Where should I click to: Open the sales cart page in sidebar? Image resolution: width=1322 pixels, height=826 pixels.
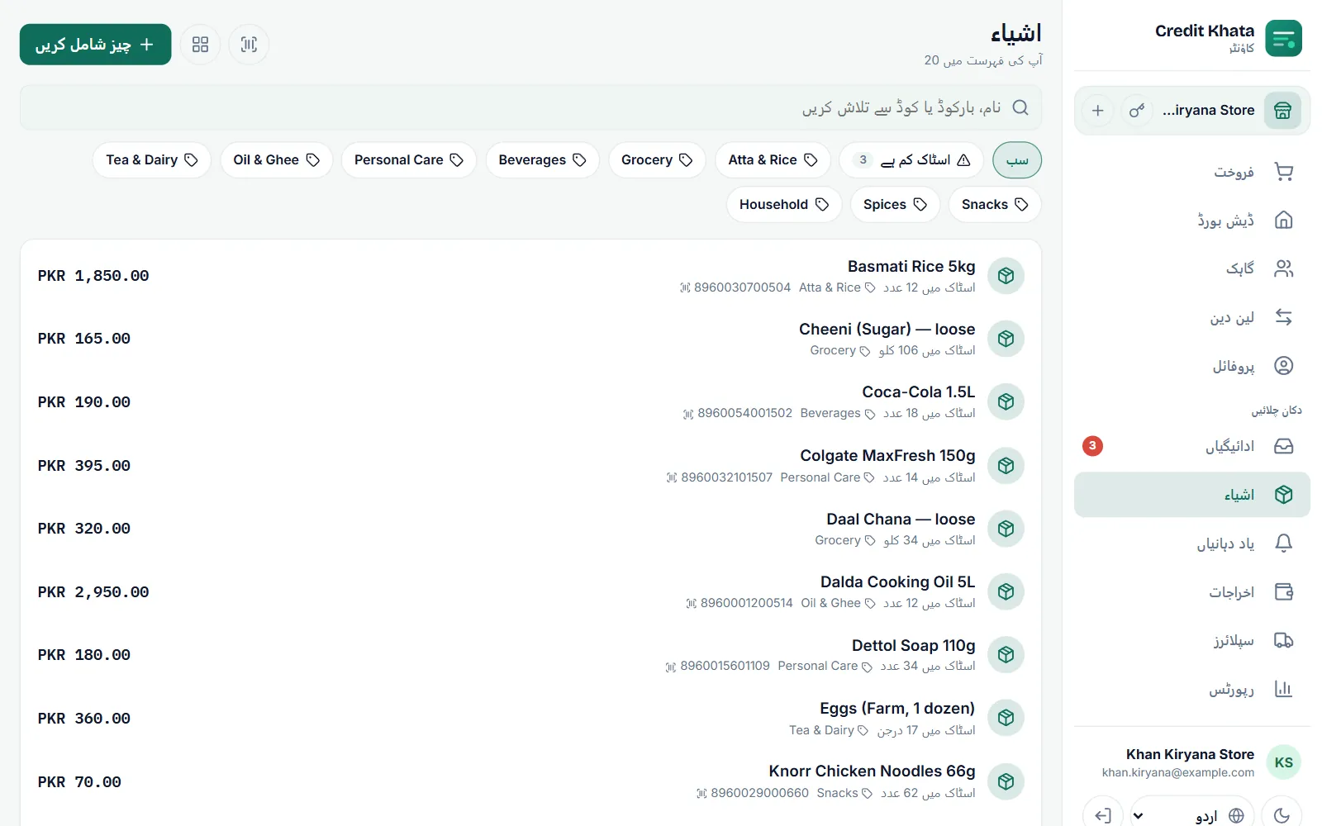click(1192, 172)
